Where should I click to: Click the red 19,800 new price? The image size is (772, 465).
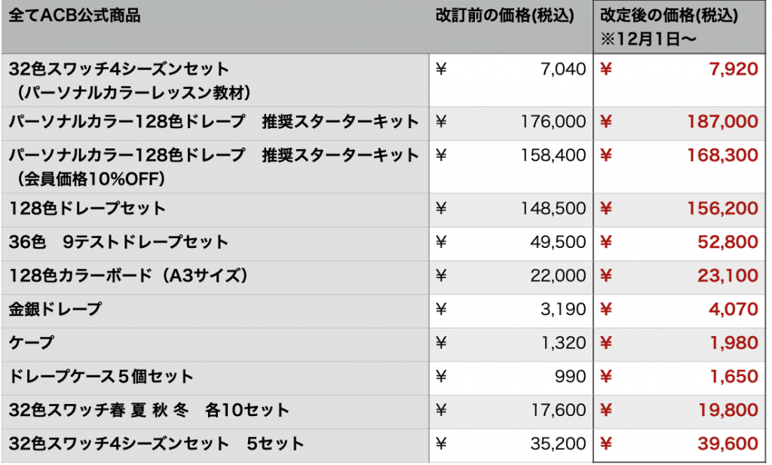click(x=727, y=410)
